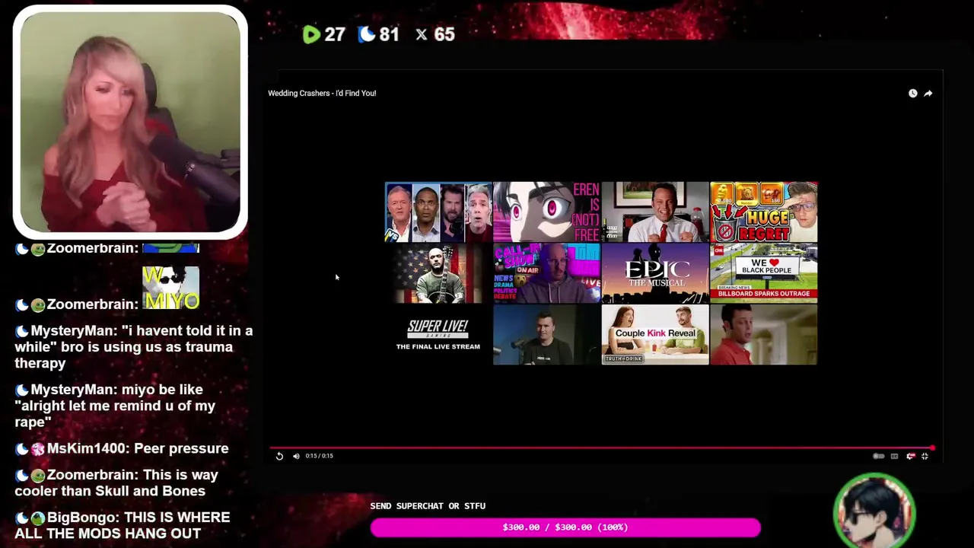Replay the video with the replay button
This screenshot has height=548, width=974.
click(279, 456)
